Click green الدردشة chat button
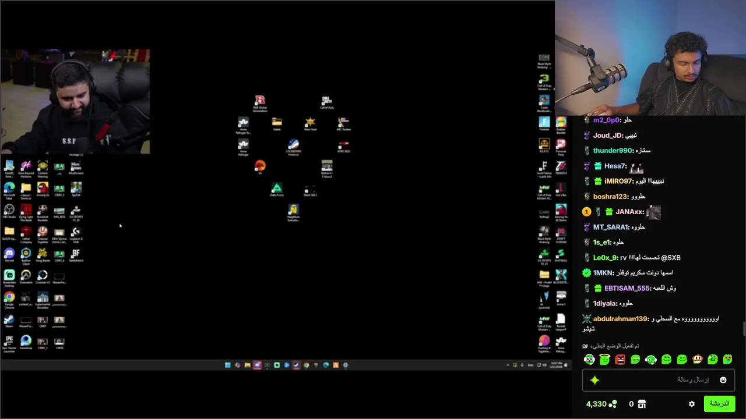The image size is (746, 419). [720, 404]
